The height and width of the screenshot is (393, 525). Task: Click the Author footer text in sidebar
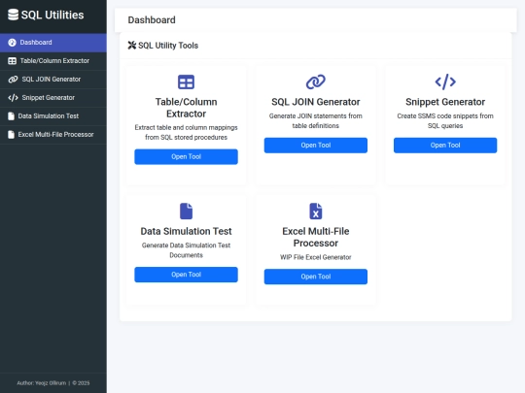(x=53, y=383)
